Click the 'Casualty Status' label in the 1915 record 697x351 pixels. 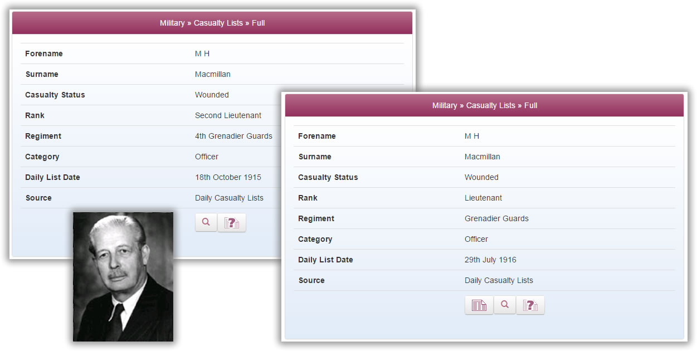click(55, 95)
